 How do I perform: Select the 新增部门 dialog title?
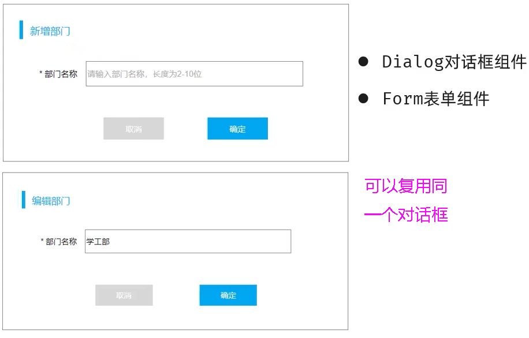point(50,31)
